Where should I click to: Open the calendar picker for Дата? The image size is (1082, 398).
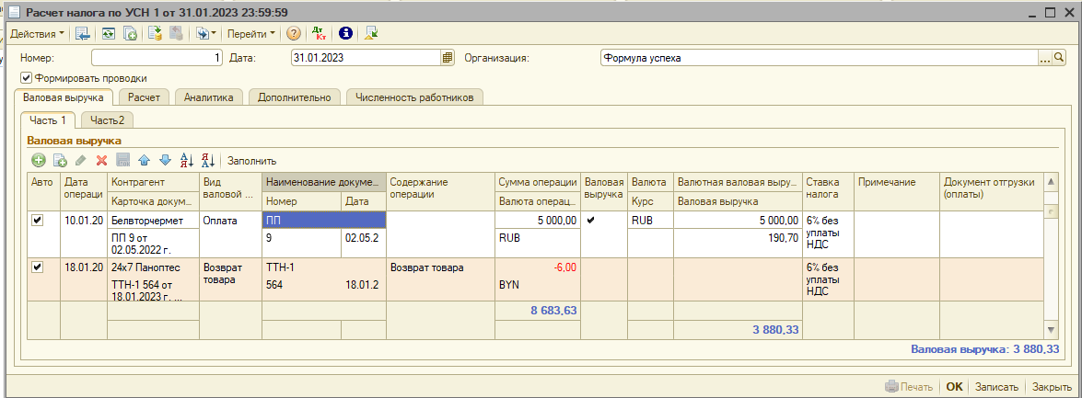click(448, 58)
